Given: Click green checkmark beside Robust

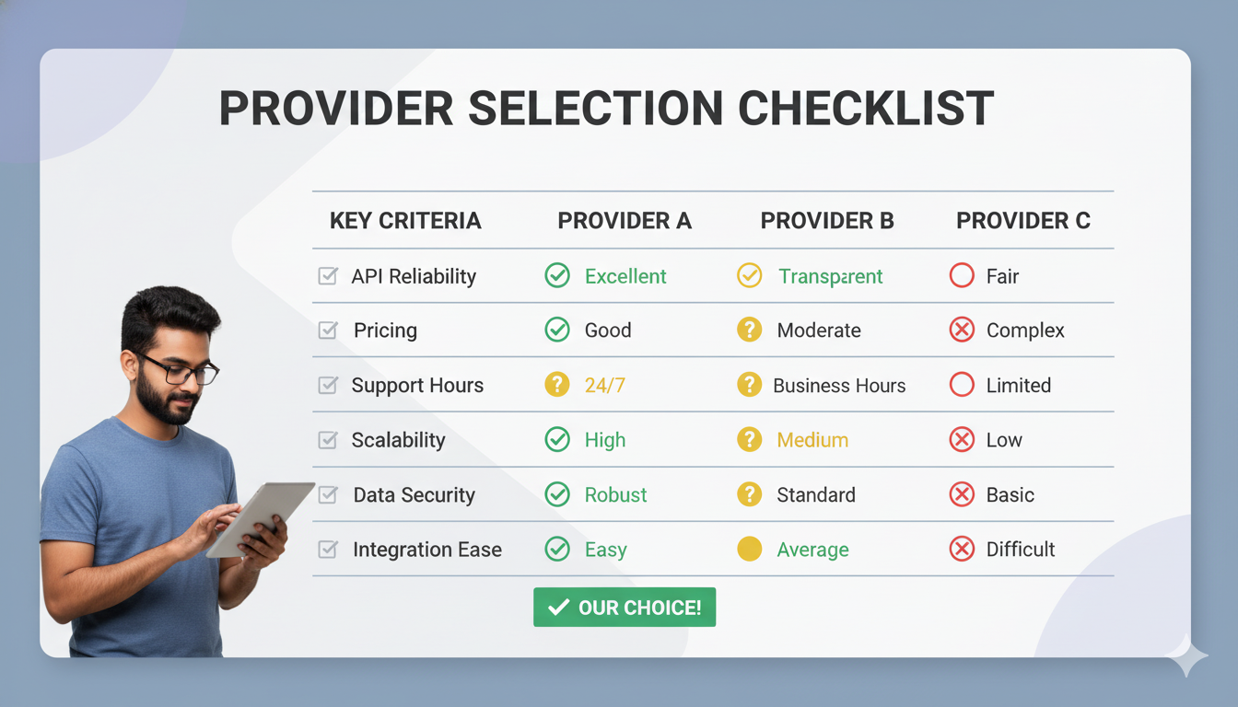Looking at the screenshot, I should [557, 494].
